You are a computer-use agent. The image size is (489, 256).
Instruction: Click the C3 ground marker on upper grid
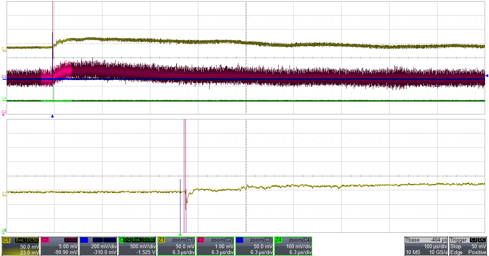click(4, 77)
